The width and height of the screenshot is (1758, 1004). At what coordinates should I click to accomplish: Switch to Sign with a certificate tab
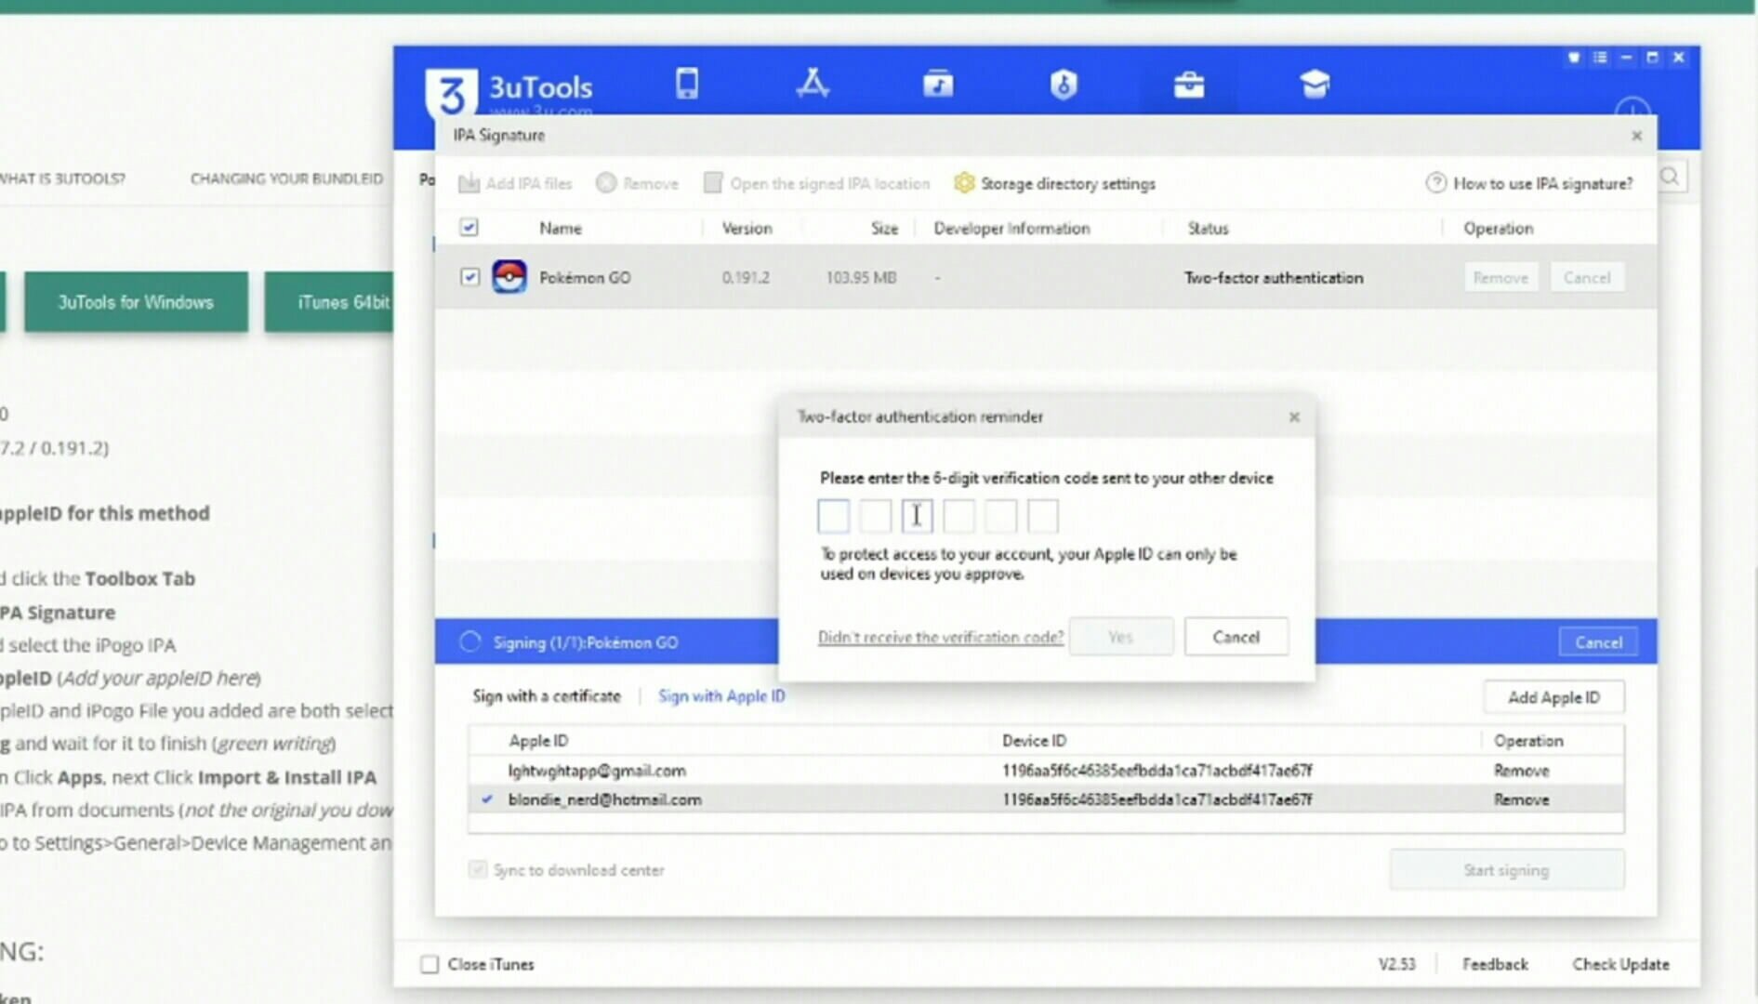[x=547, y=696]
